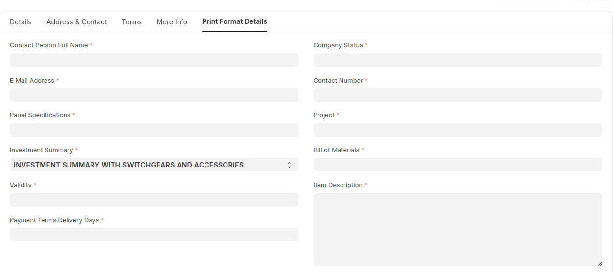Click the Investment Summary dropdown arrows icon
The image size is (614, 272).
(289, 165)
